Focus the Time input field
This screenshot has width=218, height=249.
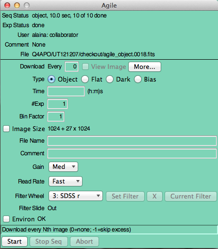(x=66, y=91)
